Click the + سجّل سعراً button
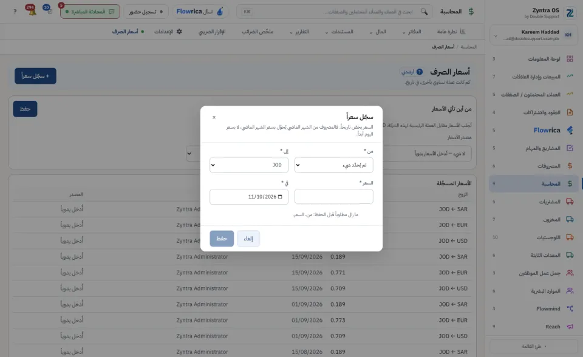This screenshot has height=357, width=583. [35, 76]
